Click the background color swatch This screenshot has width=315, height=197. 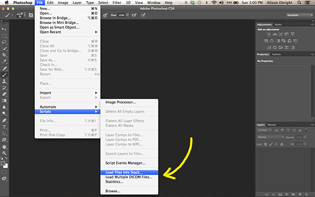[x=6, y=166]
